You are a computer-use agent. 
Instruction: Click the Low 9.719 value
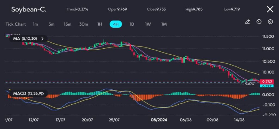click(x=232, y=9)
